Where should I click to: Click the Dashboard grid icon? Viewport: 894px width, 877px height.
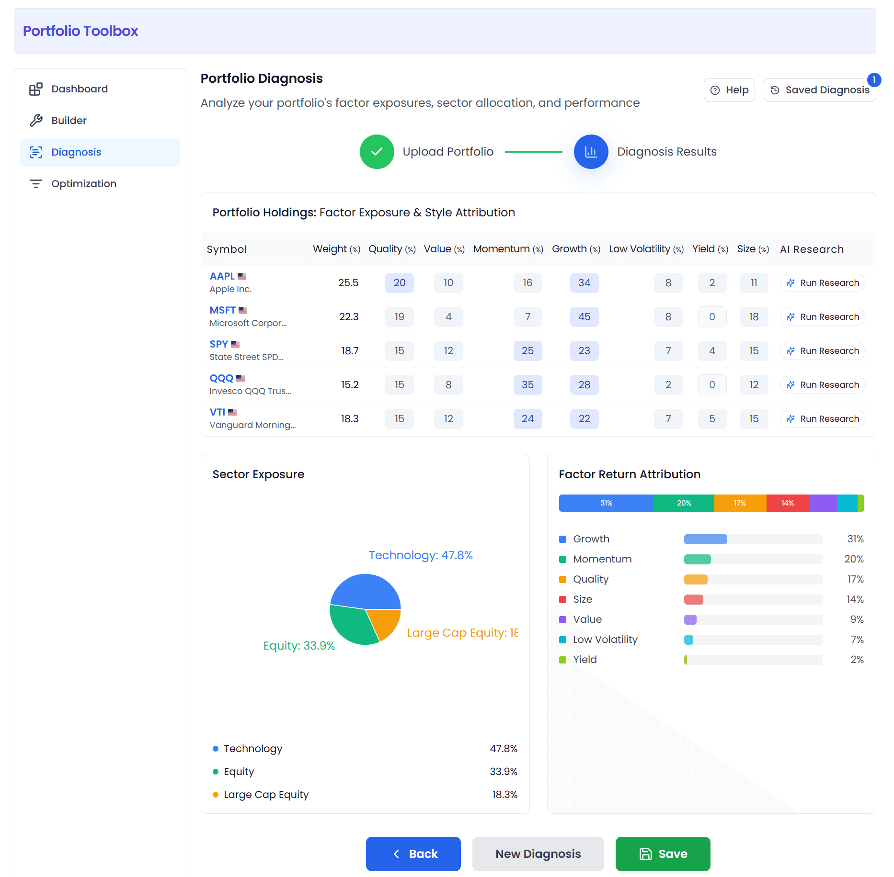click(36, 89)
